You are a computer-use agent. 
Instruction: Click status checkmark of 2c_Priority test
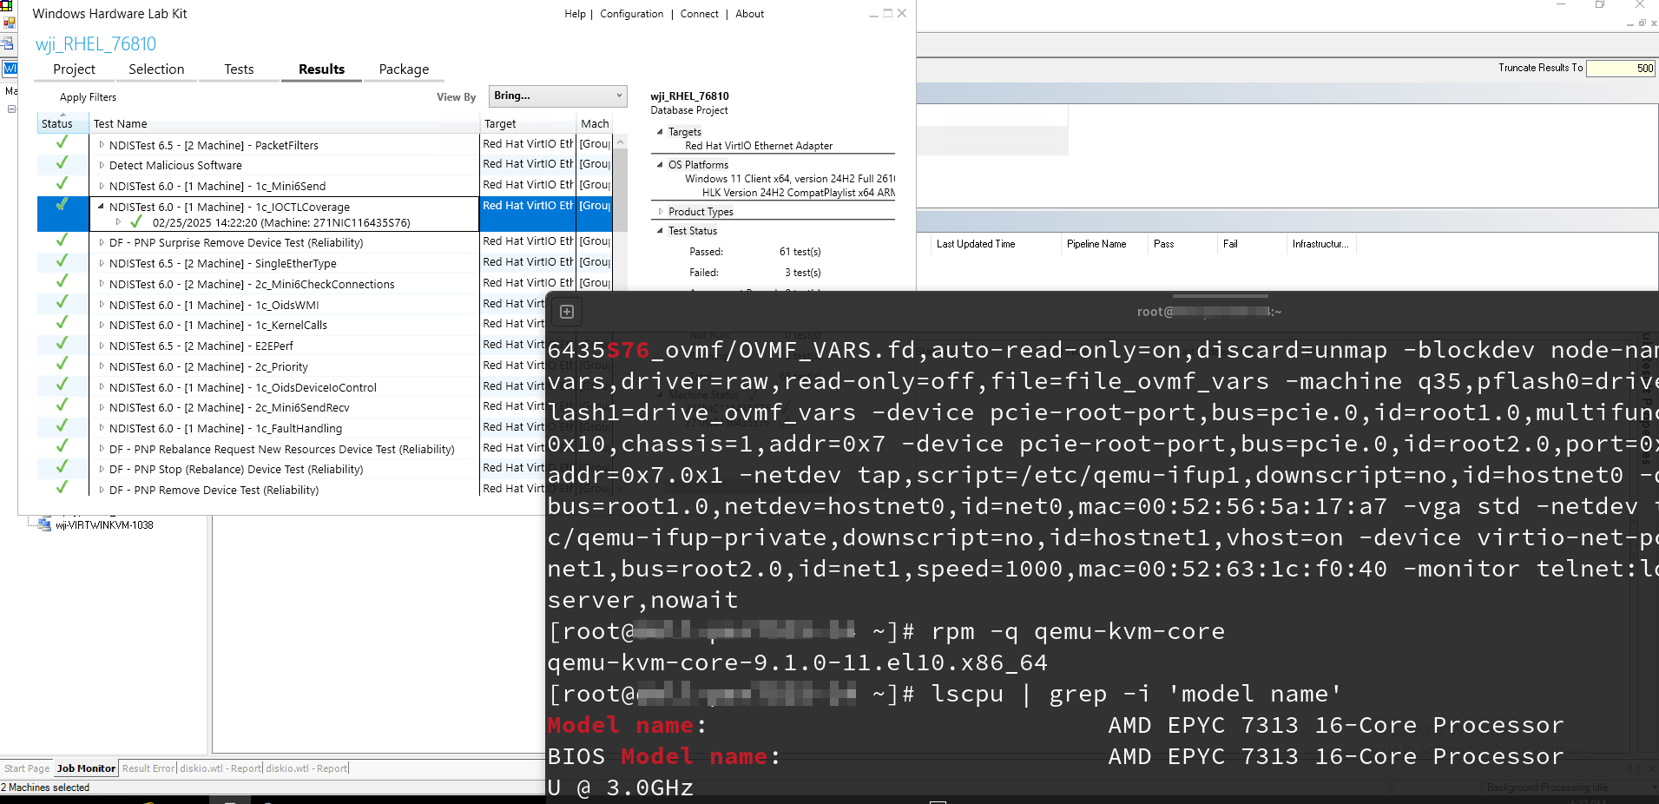coord(62,365)
